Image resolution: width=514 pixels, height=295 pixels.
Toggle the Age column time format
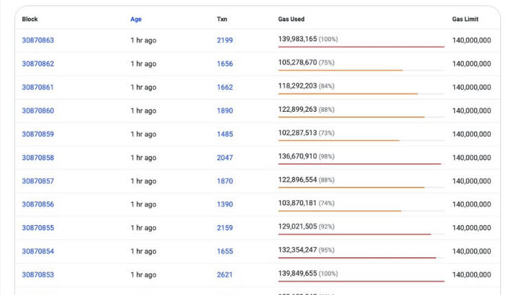point(135,19)
